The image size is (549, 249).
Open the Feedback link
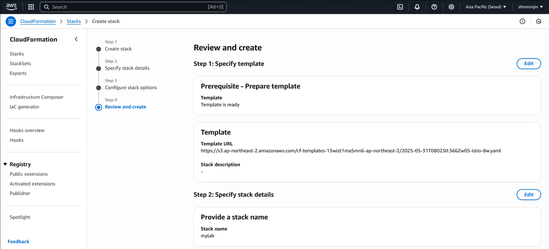pyautogui.click(x=18, y=242)
